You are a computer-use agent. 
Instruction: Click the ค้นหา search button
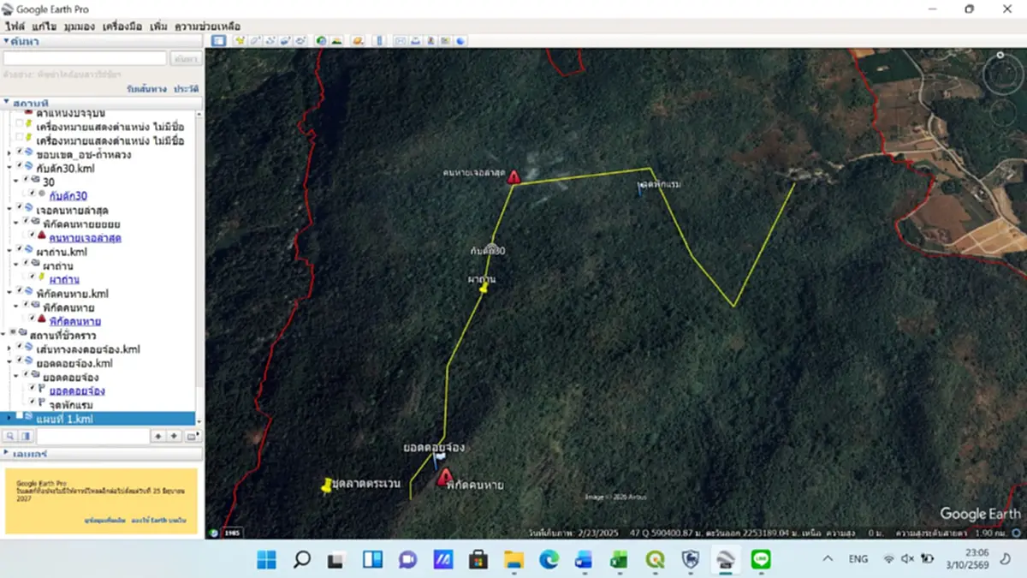186,58
